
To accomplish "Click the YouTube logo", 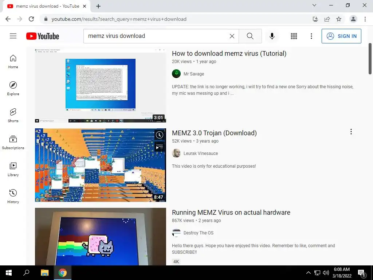I will pos(43,36).
